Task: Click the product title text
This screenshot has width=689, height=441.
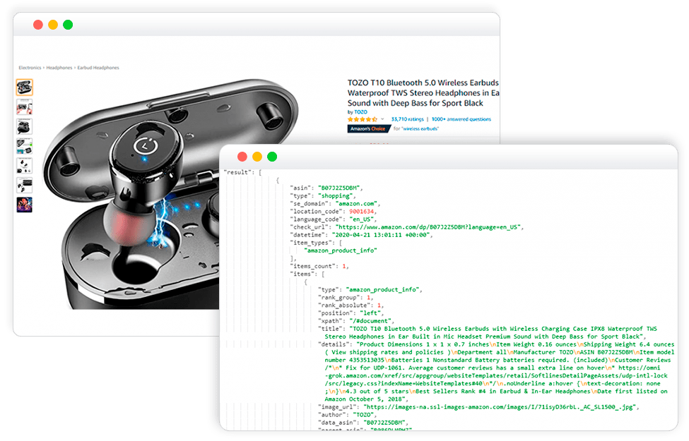Action: (423, 93)
